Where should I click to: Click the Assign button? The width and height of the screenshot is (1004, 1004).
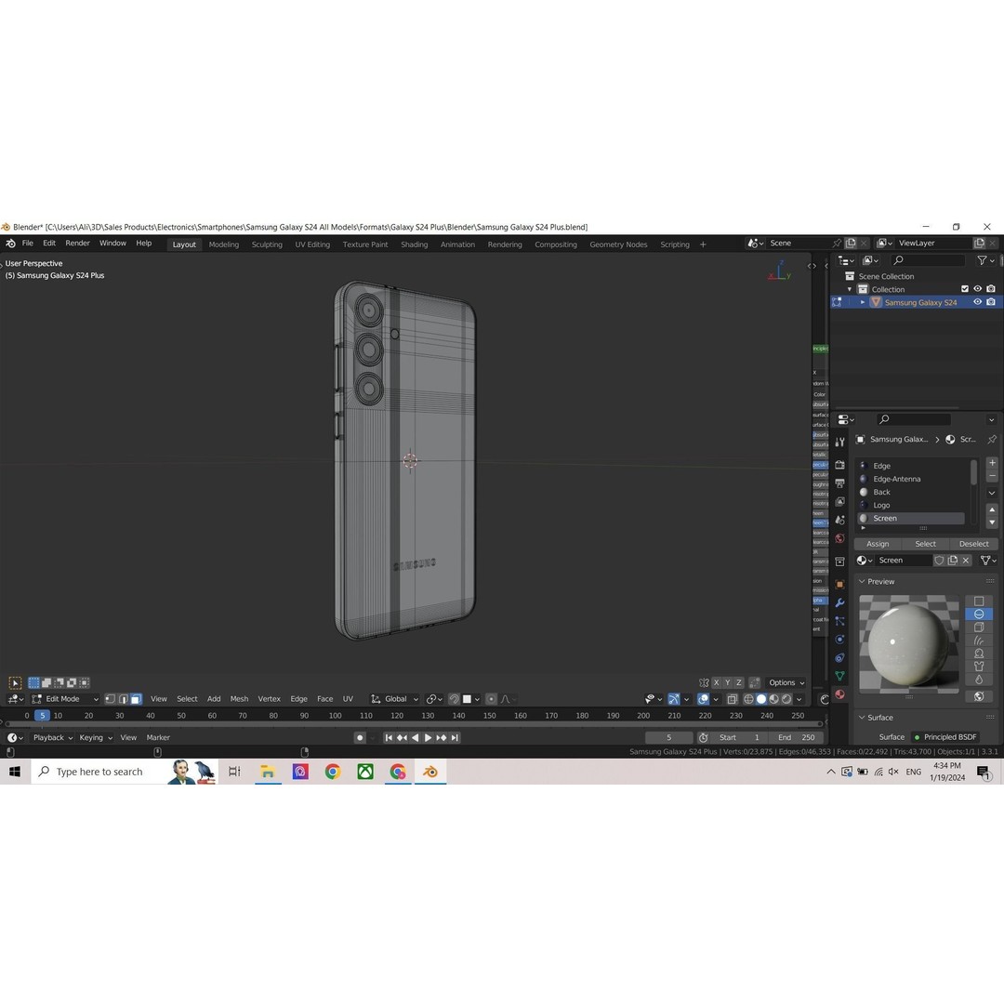click(878, 544)
